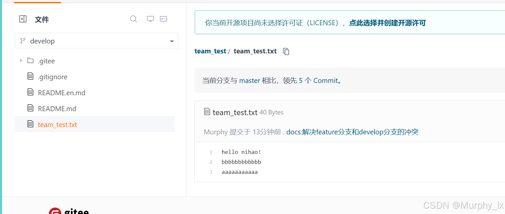Open commit message 'docs:解决feature分支和develop分支的冲突'

pyautogui.click(x=353, y=132)
